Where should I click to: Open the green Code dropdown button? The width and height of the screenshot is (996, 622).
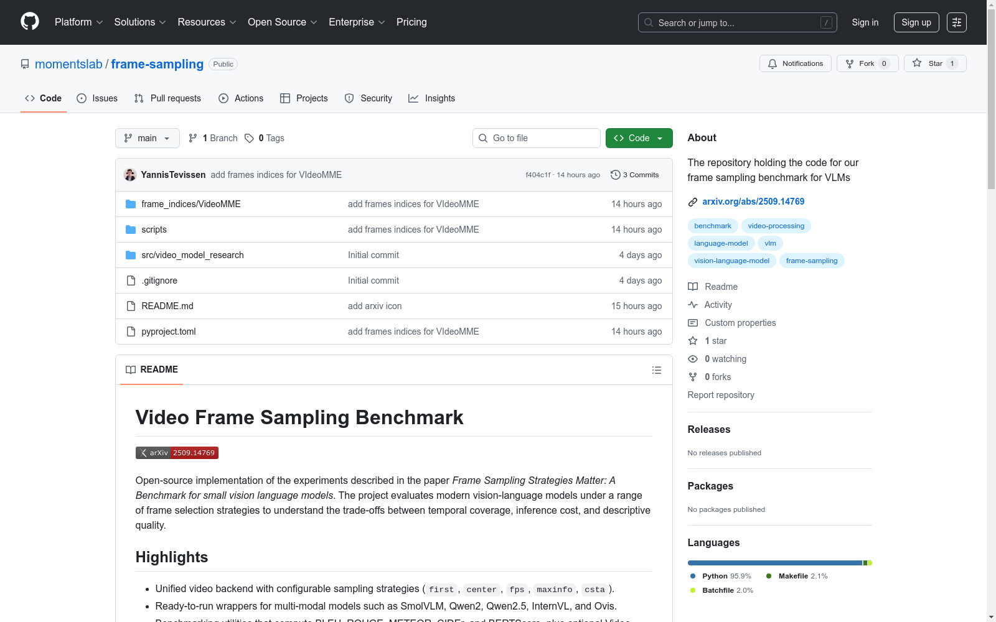click(639, 138)
